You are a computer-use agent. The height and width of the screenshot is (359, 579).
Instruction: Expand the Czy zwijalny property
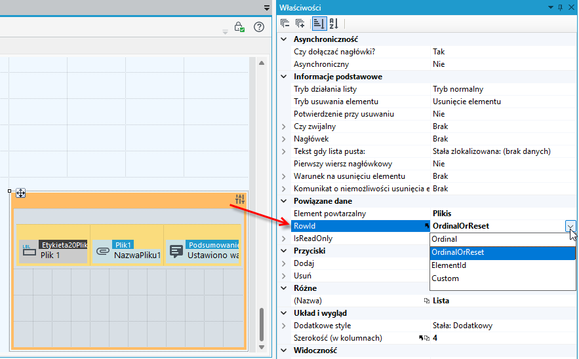point(283,126)
